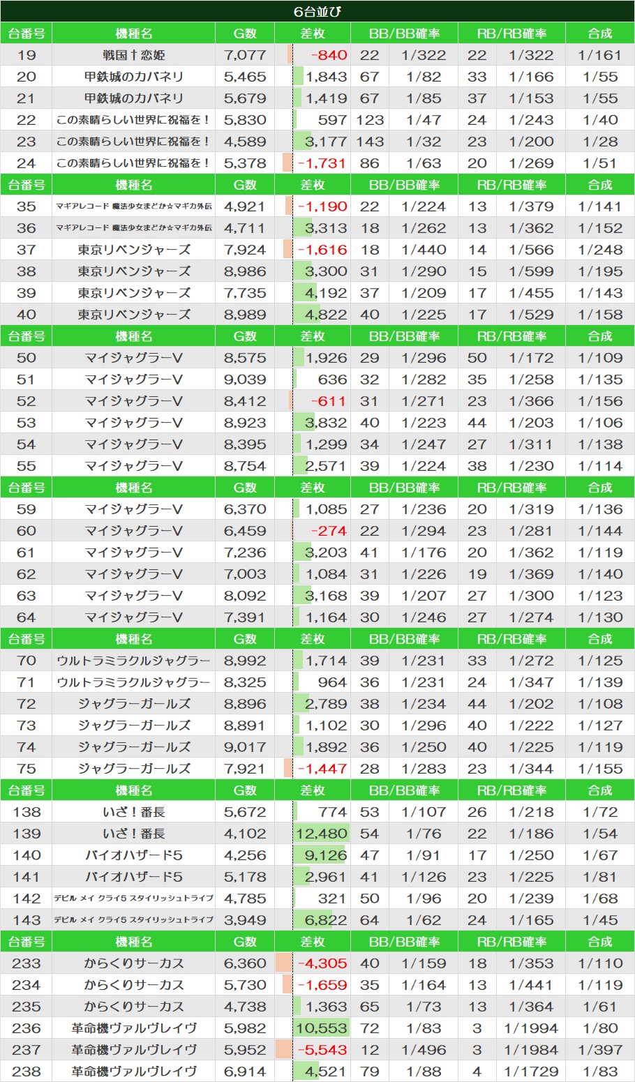Screen dimensions: 635x1082
Task: Select からくりサーカス in row 233
Action: coord(133,963)
